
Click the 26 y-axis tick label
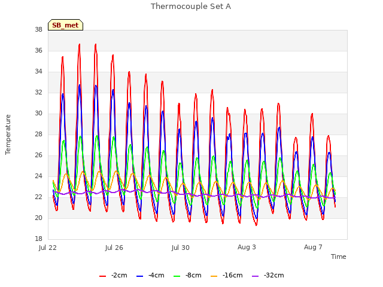(x=38, y=155)
